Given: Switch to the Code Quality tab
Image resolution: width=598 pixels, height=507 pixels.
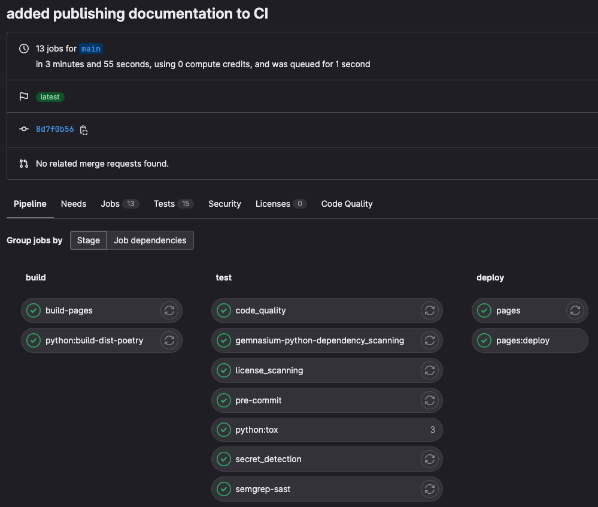Looking at the screenshot, I should pyautogui.click(x=347, y=204).
